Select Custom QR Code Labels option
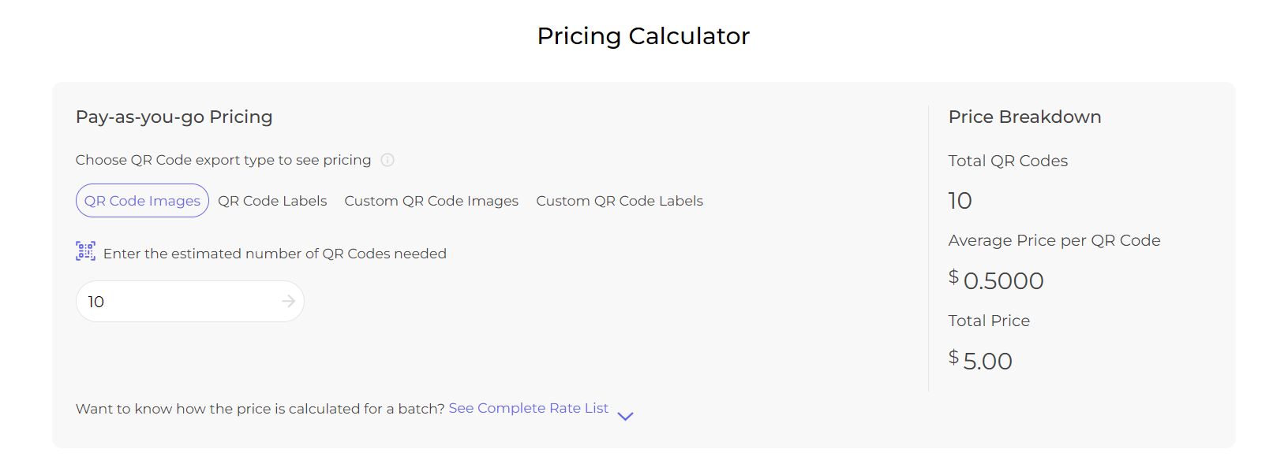Image resolution: width=1273 pixels, height=460 pixels. [x=620, y=201]
